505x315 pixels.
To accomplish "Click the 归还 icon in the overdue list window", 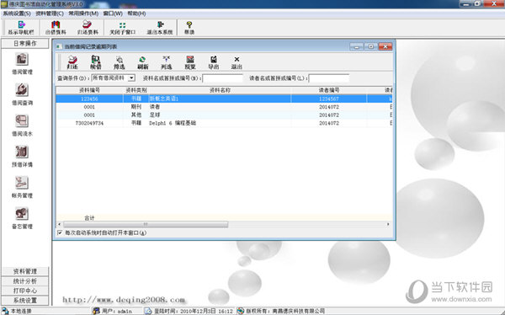I will 72,62.
